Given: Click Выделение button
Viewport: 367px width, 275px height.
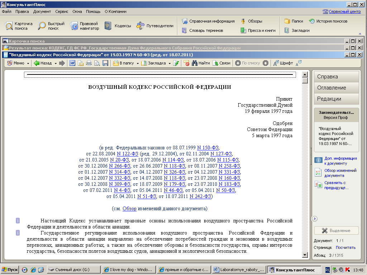Looking at the screenshot, I should [x=336, y=231].
